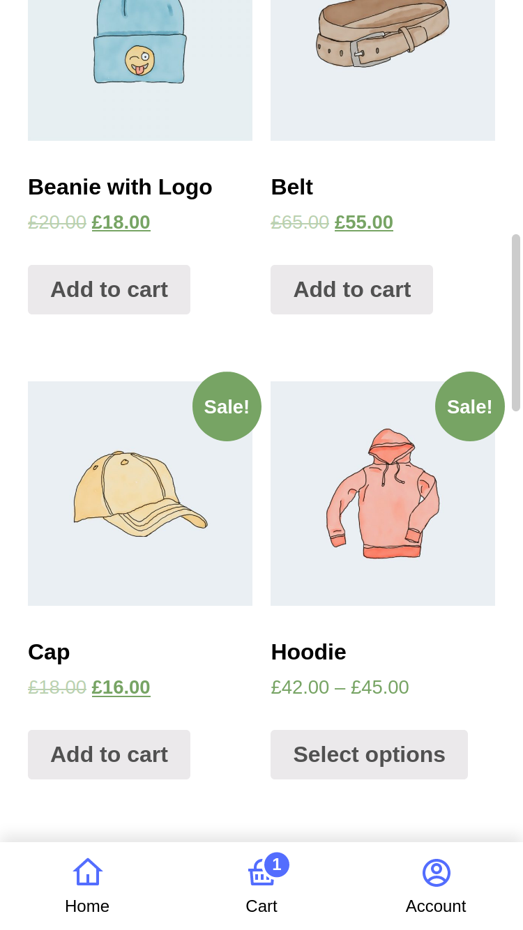Open the Hoodie product title
This screenshot has width=523, height=930.
(x=308, y=652)
